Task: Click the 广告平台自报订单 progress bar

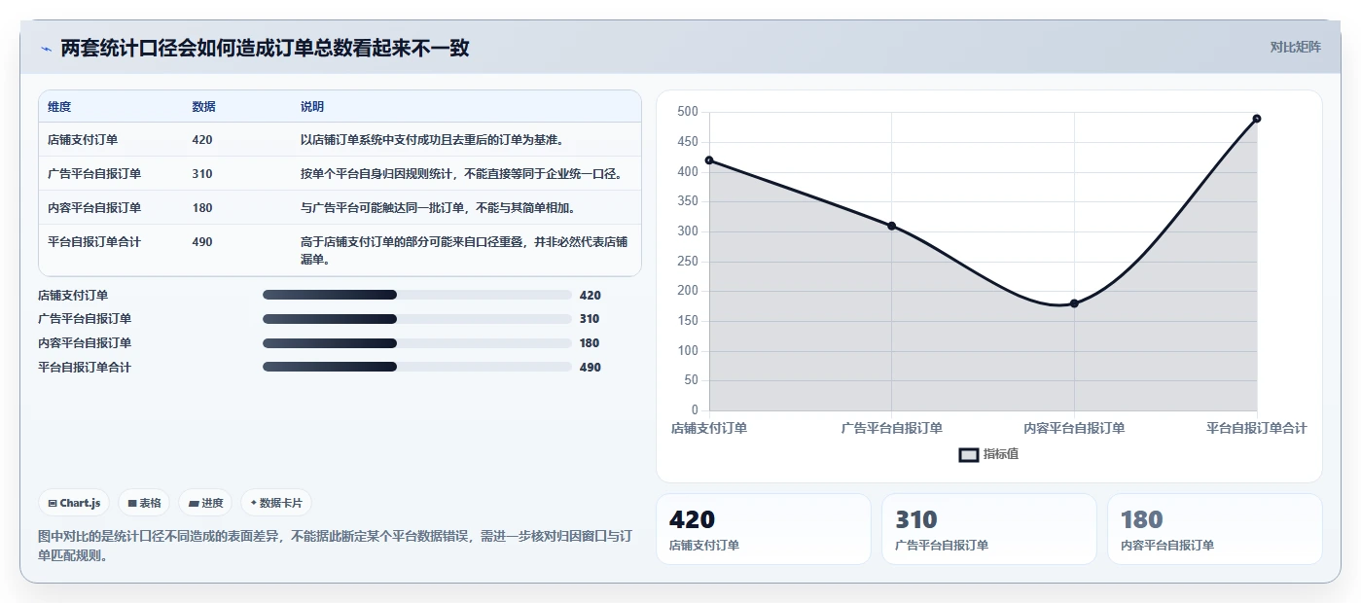Action: [416, 319]
